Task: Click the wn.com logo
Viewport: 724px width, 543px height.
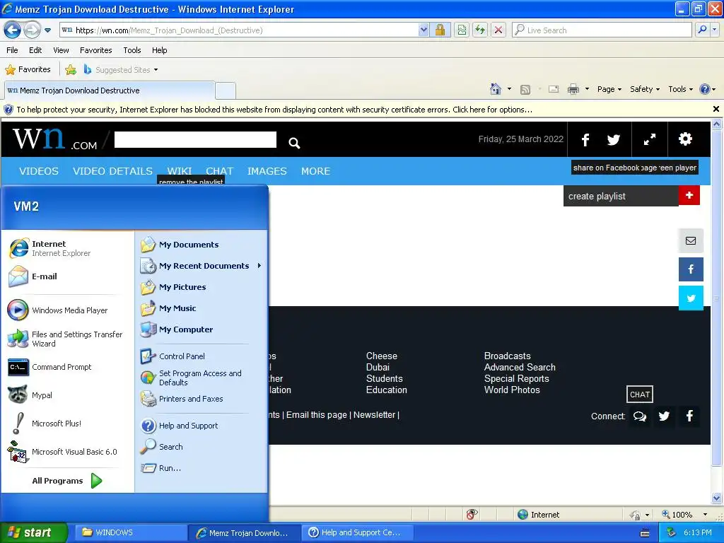Action: tap(54, 139)
